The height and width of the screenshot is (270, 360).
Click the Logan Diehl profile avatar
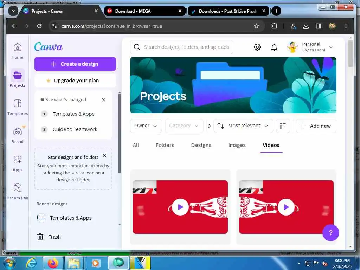pos(292,47)
